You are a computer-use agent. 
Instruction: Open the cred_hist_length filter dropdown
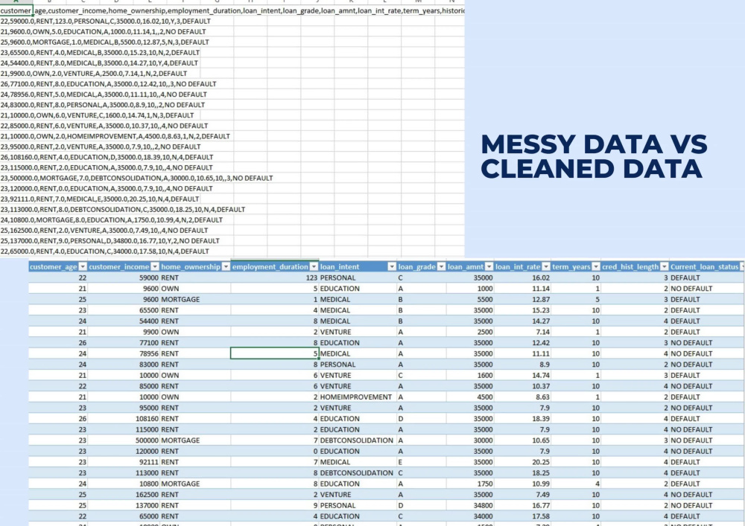pyautogui.click(x=665, y=266)
